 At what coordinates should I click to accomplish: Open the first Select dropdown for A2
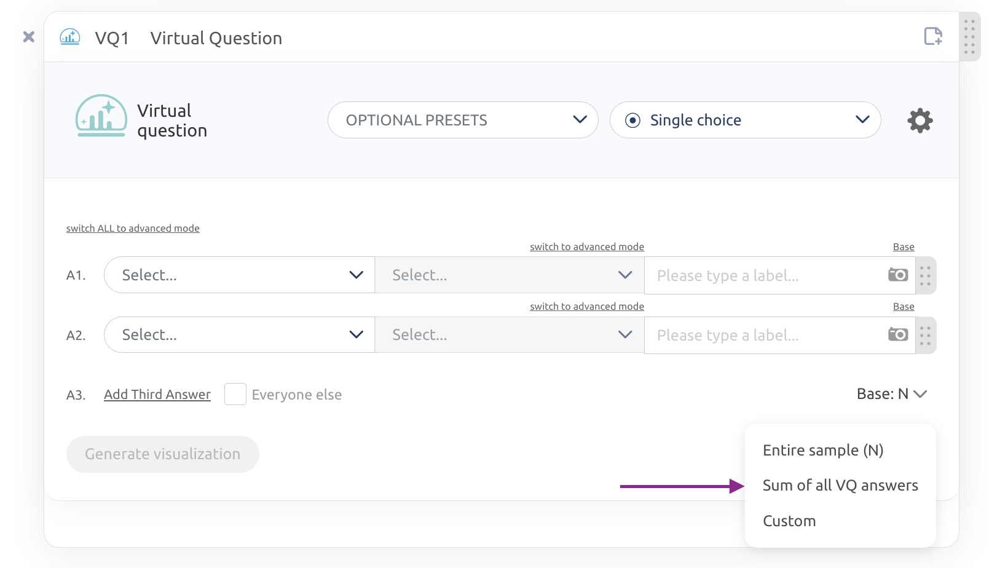(239, 334)
